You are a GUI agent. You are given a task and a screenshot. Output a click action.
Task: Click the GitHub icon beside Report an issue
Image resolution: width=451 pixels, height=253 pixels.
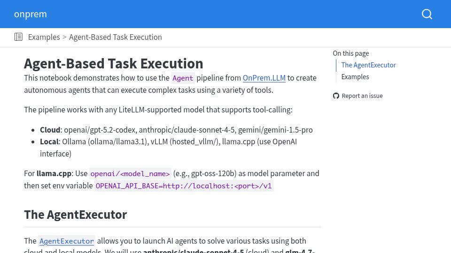pyautogui.click(x=336, y=96)
